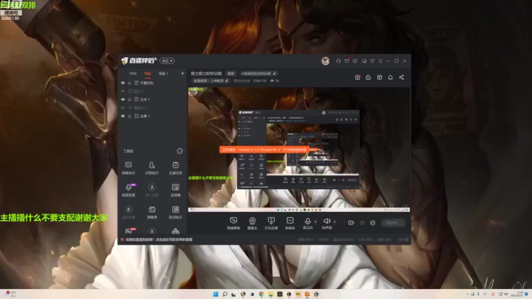Open Windows taskbar search icon
532x299 pixels.
pyautogui.click(x=225, y=294)
